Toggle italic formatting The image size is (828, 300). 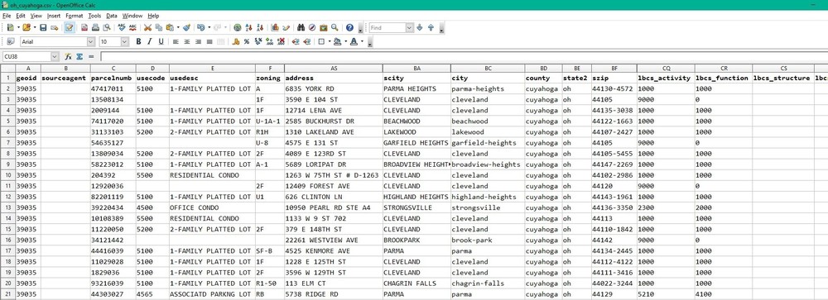point(149,41)
